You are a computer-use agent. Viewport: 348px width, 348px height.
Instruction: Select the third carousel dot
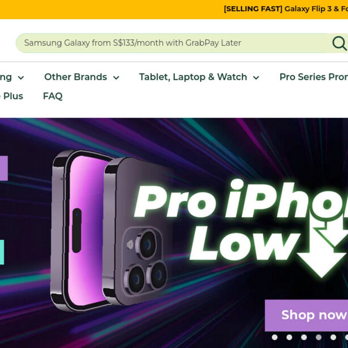click(x=304, y=337)
